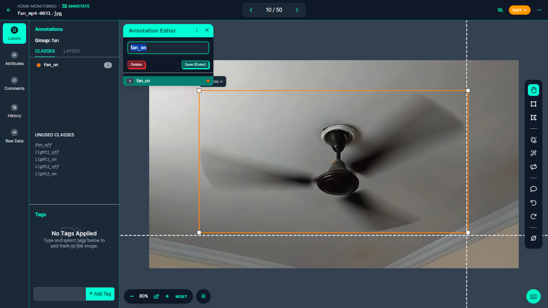Switch to the LAYERS tab
Viewport: 548px width, 308px height.
(71, 51)
